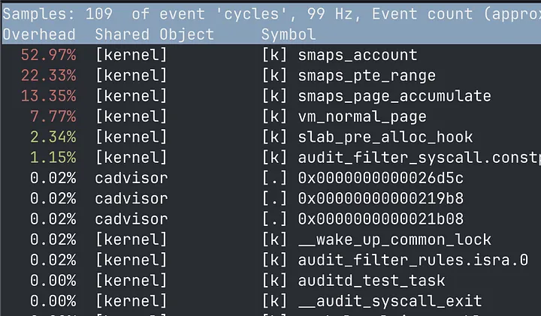Select cadvisor address 0x00000000000219b8
Screen dimensions: 541x316
380,198
